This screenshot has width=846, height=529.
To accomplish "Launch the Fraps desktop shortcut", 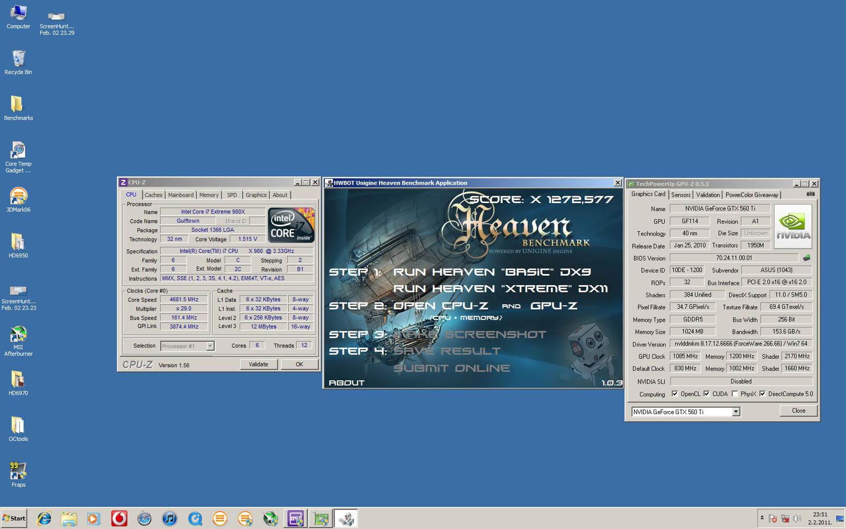I will (19, 475).
